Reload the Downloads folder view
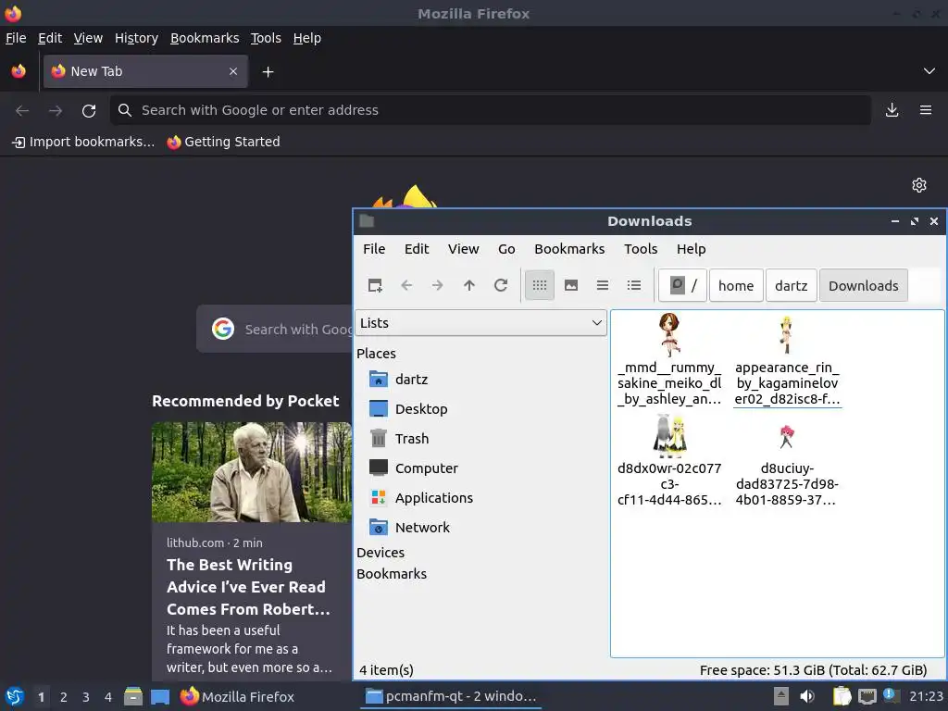This screenshot has height=711, width=948. 501,285
